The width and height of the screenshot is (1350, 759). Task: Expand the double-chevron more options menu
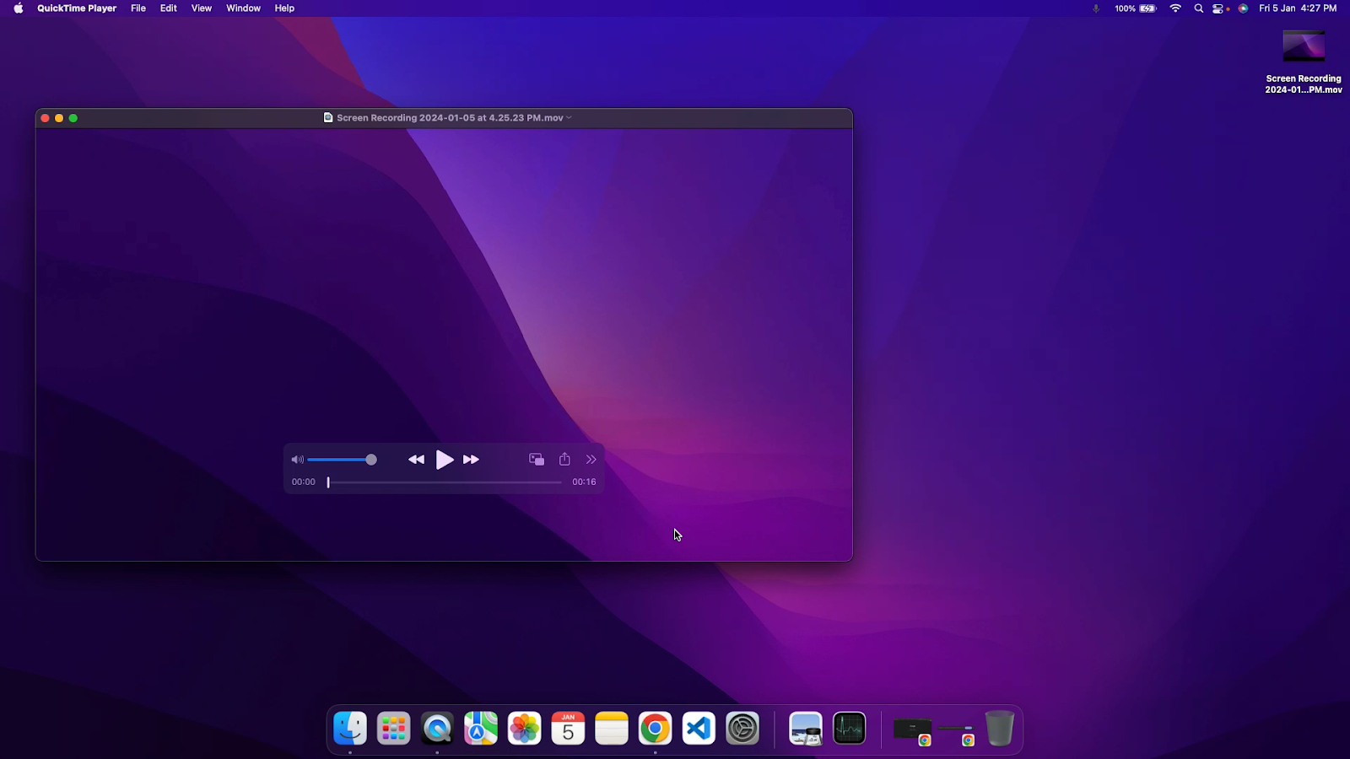coord(591,460)
